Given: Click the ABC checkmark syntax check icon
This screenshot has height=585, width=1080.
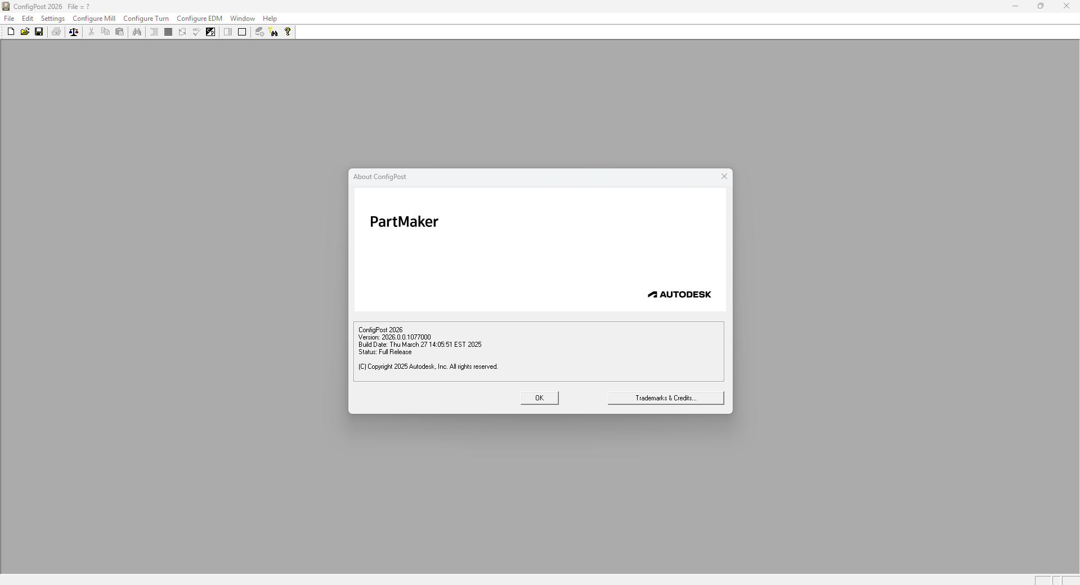Looking at the screenshot, I should [196, 32].
